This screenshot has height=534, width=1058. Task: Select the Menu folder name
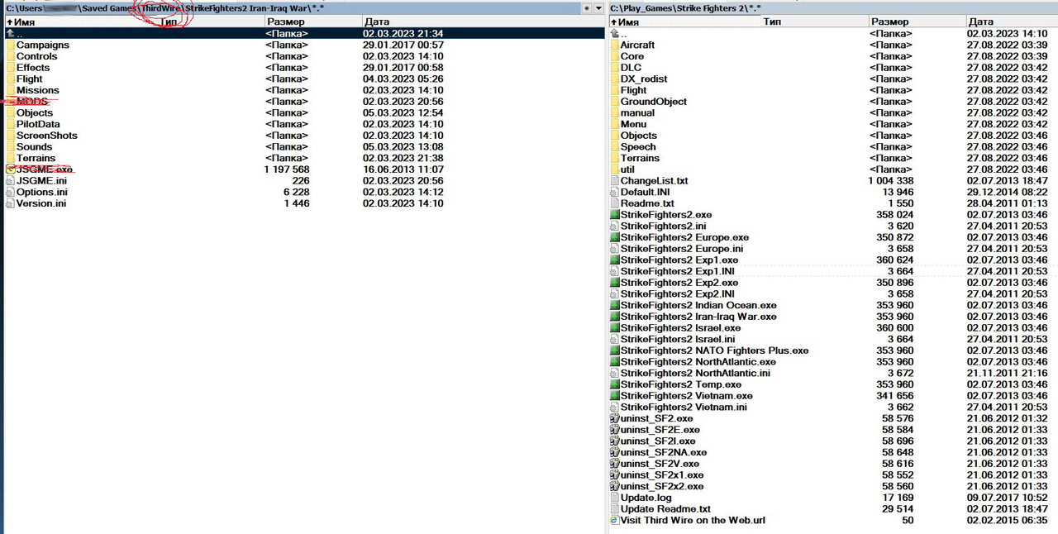[634, 124]
